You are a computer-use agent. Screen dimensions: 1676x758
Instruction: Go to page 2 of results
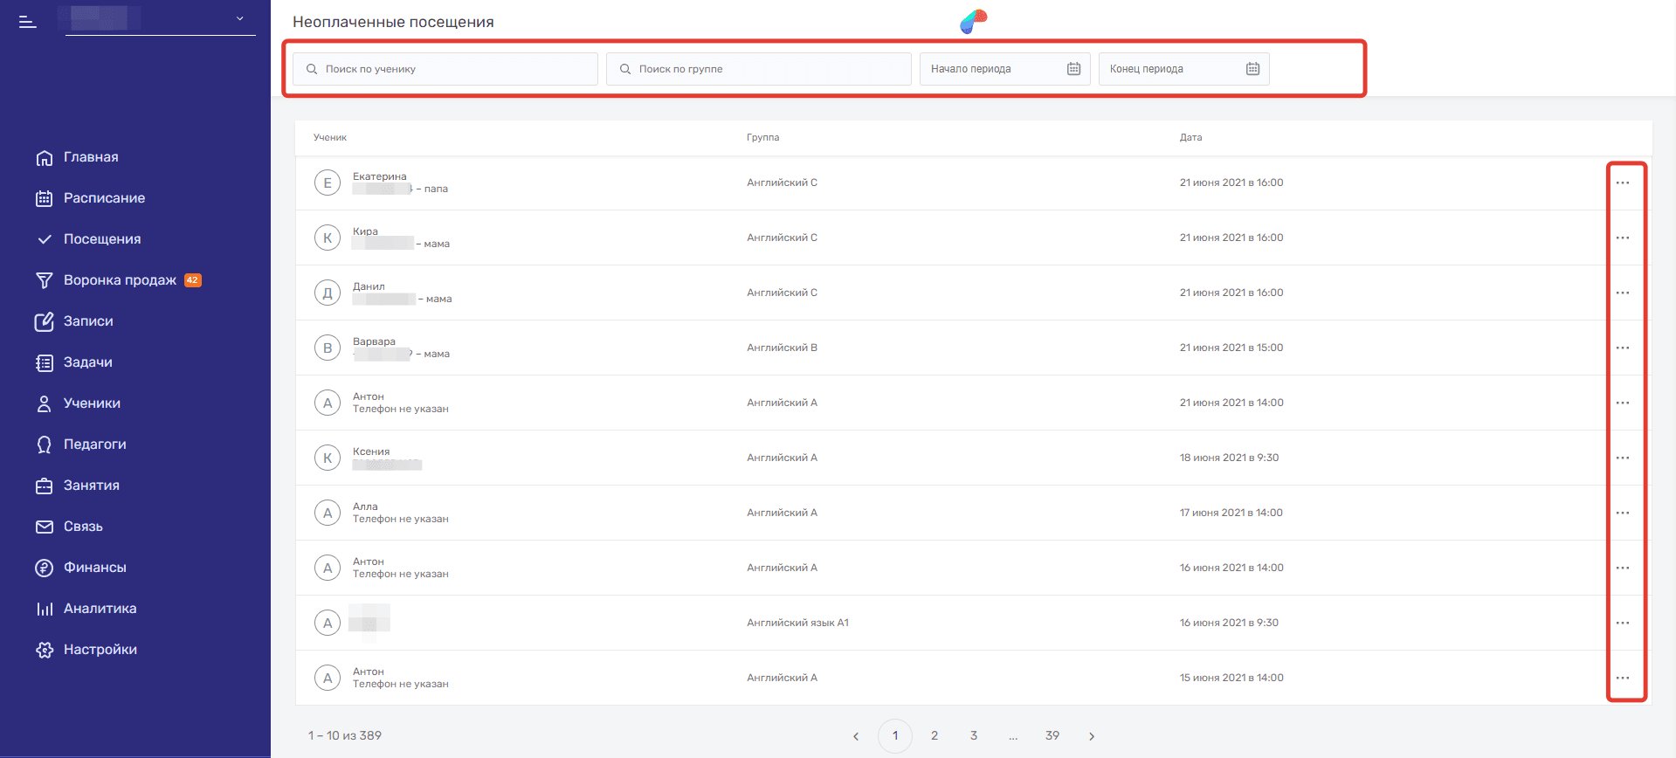(935, 736)
